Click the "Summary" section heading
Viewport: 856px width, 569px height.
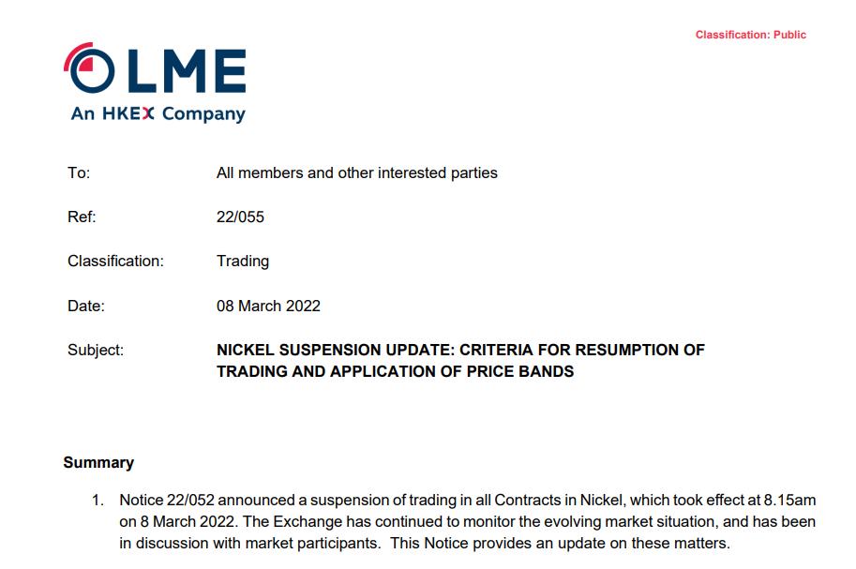[x=98, y=462]
